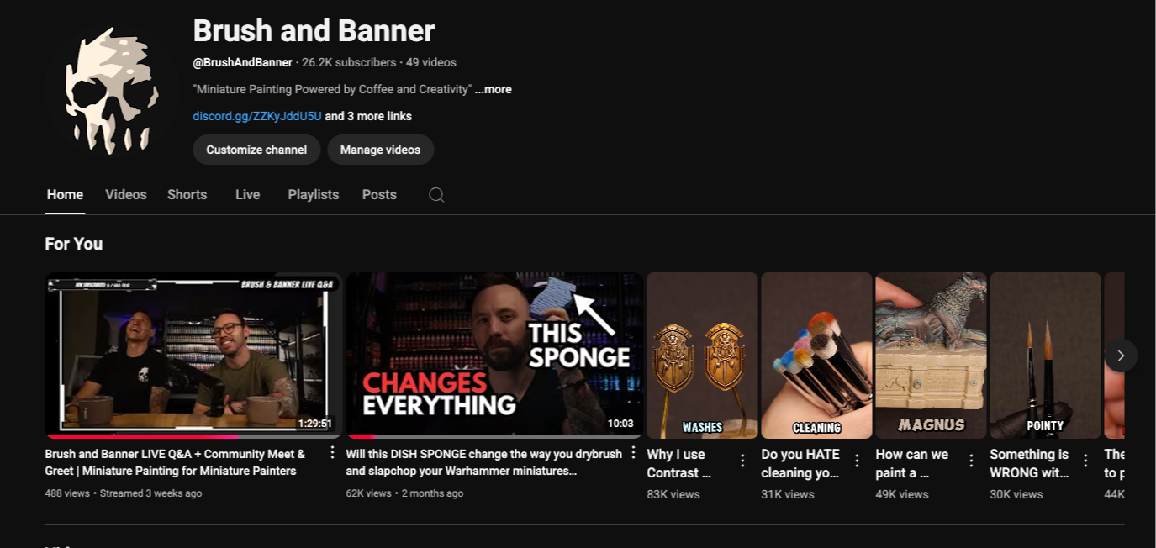Switch to the Videos tab
The height and width of the screenshot is (548, 1156).
pos(126,194)
